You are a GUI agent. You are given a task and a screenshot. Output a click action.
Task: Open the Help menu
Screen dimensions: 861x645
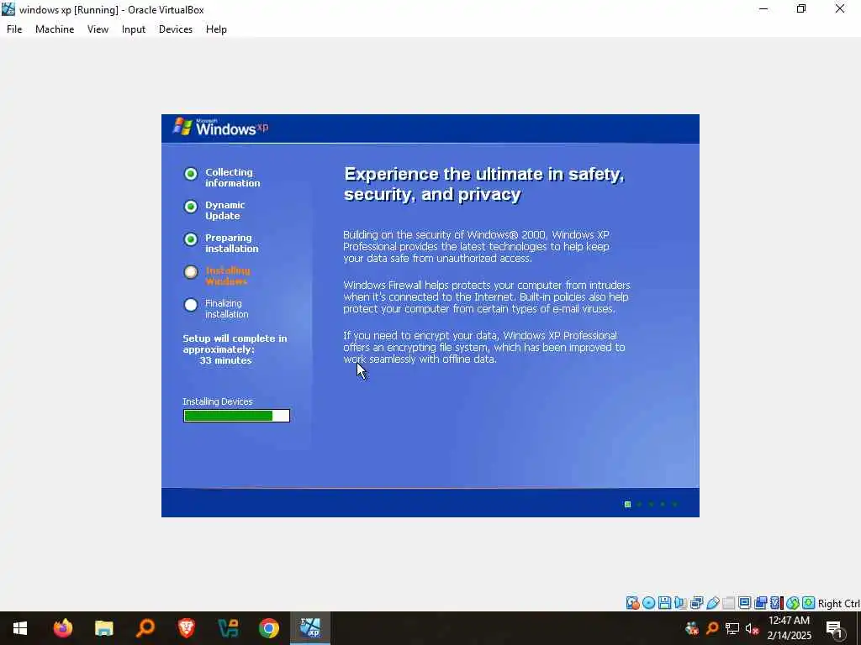(216, 29)
